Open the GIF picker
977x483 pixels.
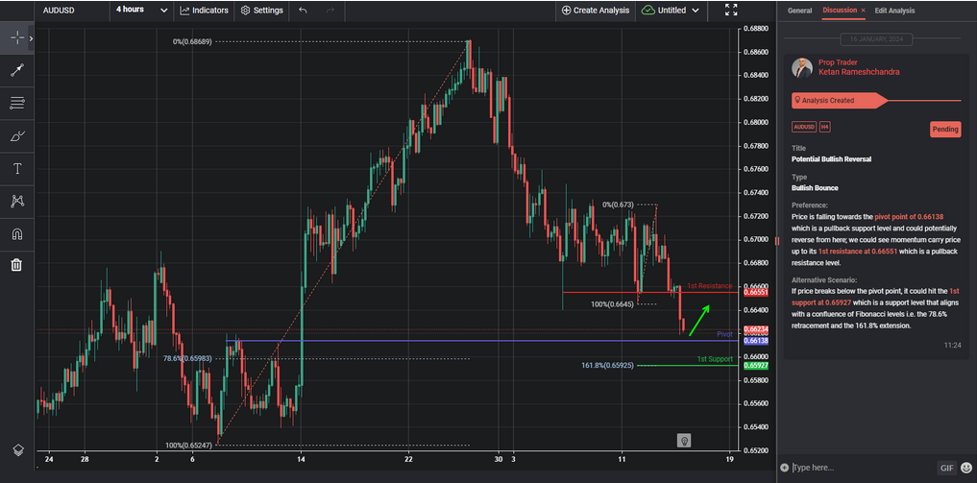946,468
